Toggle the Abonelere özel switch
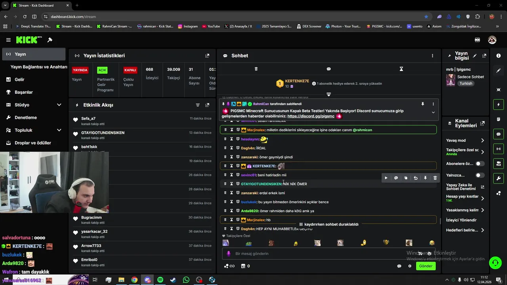This screenshot has width=507, height=285. (480, 163)
